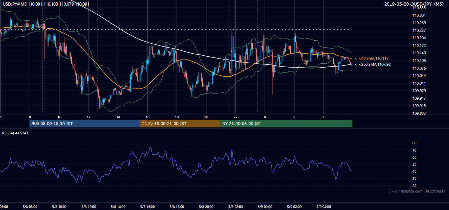Click hour mark 8 under the price chart

pyautogui.click(x=30, y=117)
